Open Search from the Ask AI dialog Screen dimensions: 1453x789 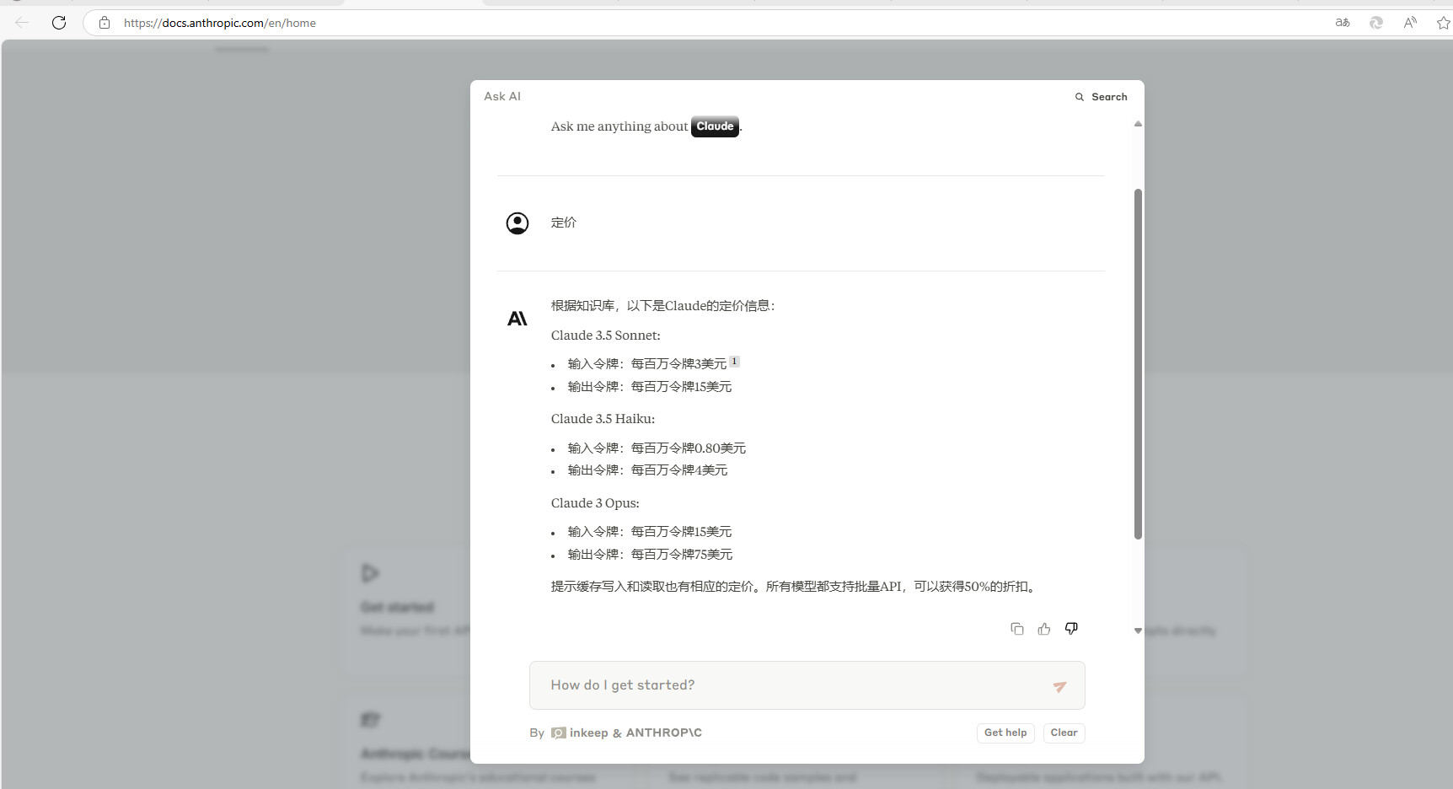tap(1101, 96)
